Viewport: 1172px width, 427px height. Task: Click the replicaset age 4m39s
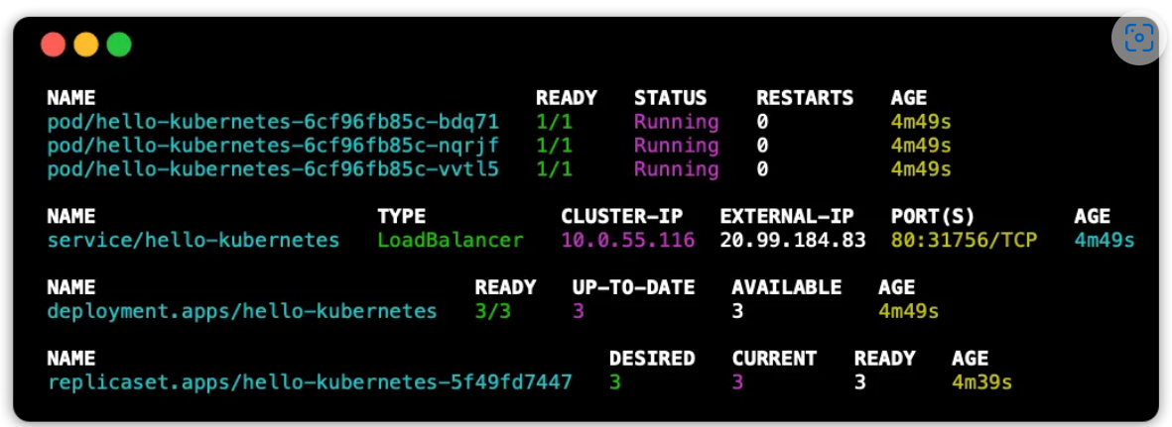(x=981, y=382)
